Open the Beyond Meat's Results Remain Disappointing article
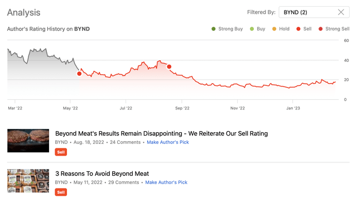This screenshot has width=357, height=212. coord(161,133)
